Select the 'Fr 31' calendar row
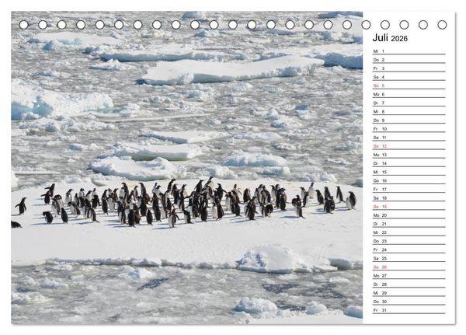Image resolution: width=466 pixels, height=335 pixels. click(409, 310)
